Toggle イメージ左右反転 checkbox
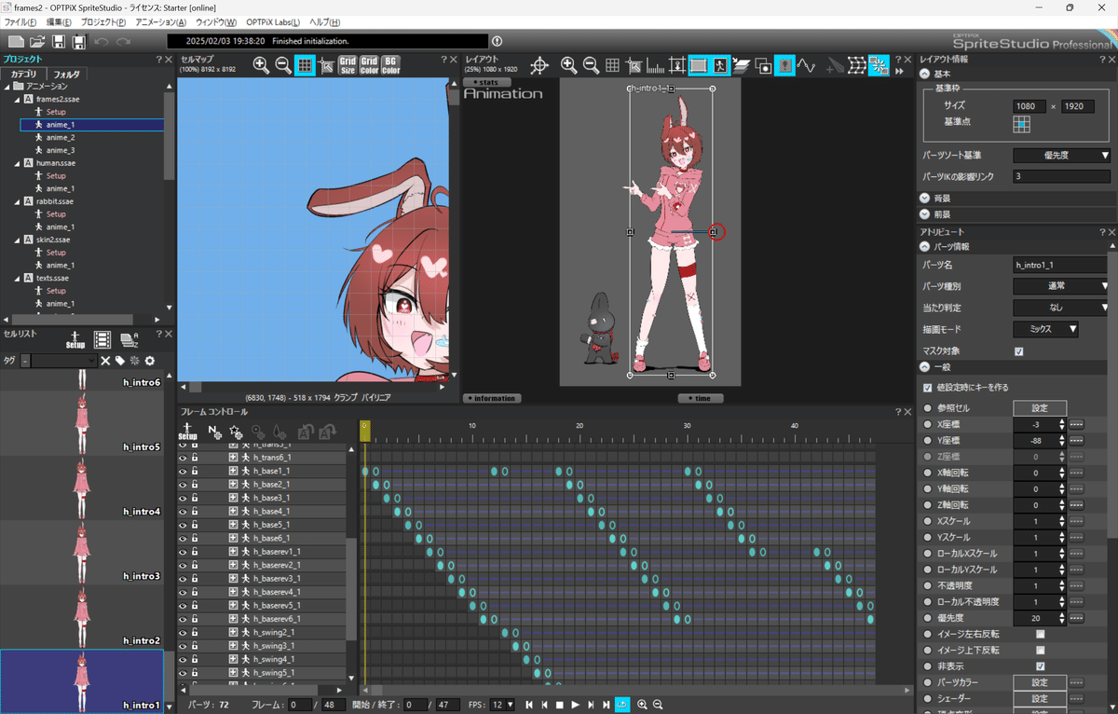 coord(1040,634)
